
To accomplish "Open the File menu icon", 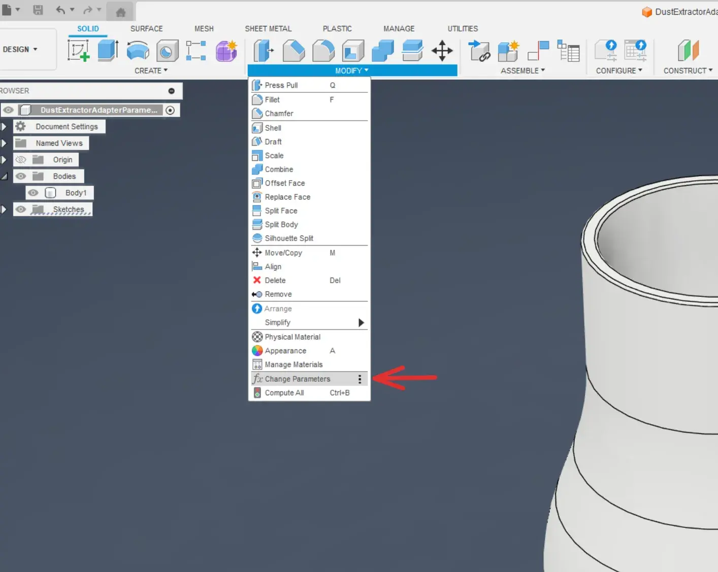I will 7,10.
